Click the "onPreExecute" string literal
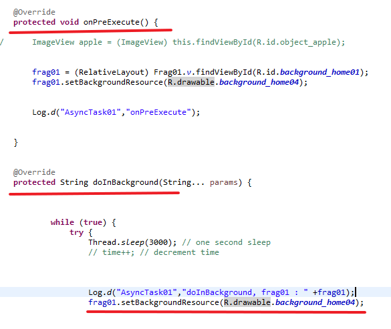Image resolution: width=391 pixels, height=329 pixels. click(x=158, y=112)
